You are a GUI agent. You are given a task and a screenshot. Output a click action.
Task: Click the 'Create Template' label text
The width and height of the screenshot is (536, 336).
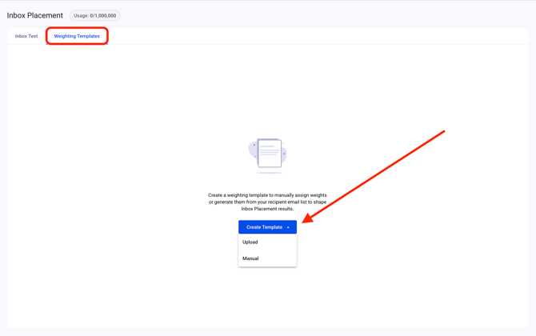coord(263,227)
